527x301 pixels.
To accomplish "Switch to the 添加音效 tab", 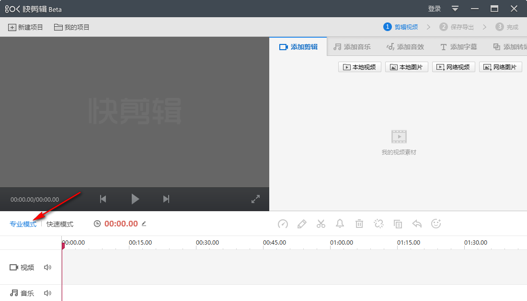I will pos(405,47).
